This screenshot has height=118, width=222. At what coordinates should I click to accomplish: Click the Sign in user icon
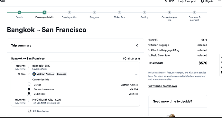click(202, 1)
